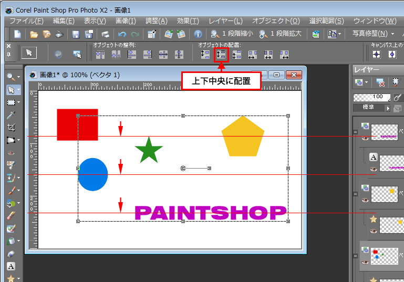Delete layer with red X icon
404x282 pixels.
380,82
